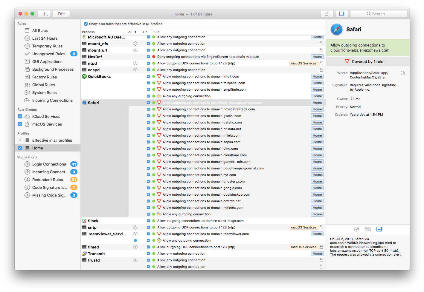The image size is (424, 292).
Task: Click the gear icon for mount_nfs
Action: tap(135, 44)
